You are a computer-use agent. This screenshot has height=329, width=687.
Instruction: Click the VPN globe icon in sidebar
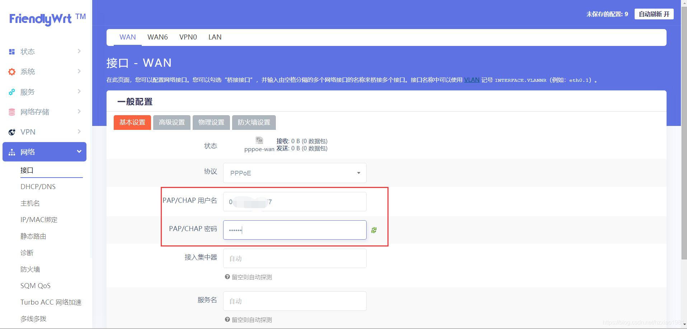[x=12, y=132]
